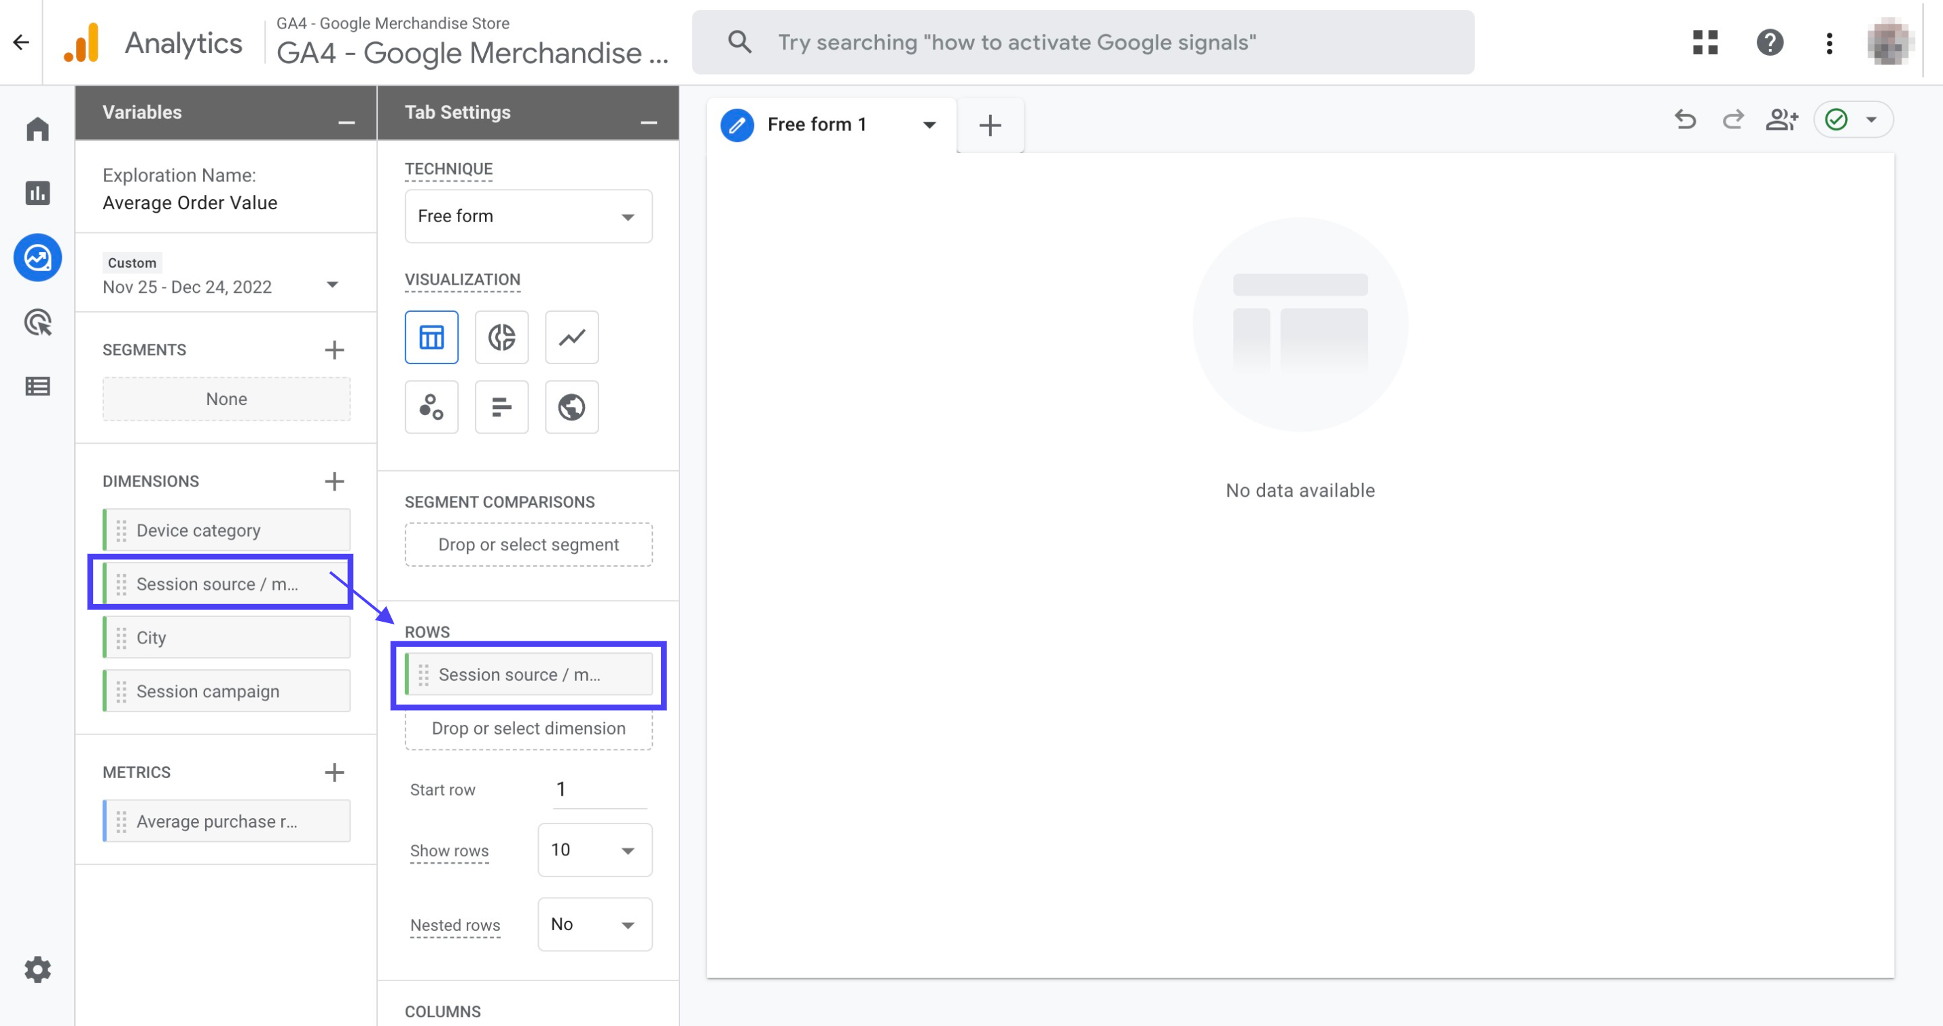Select the Free form 1 tab
The height and width of the screenshot is (1026, 1943).
tap(830, 124)
